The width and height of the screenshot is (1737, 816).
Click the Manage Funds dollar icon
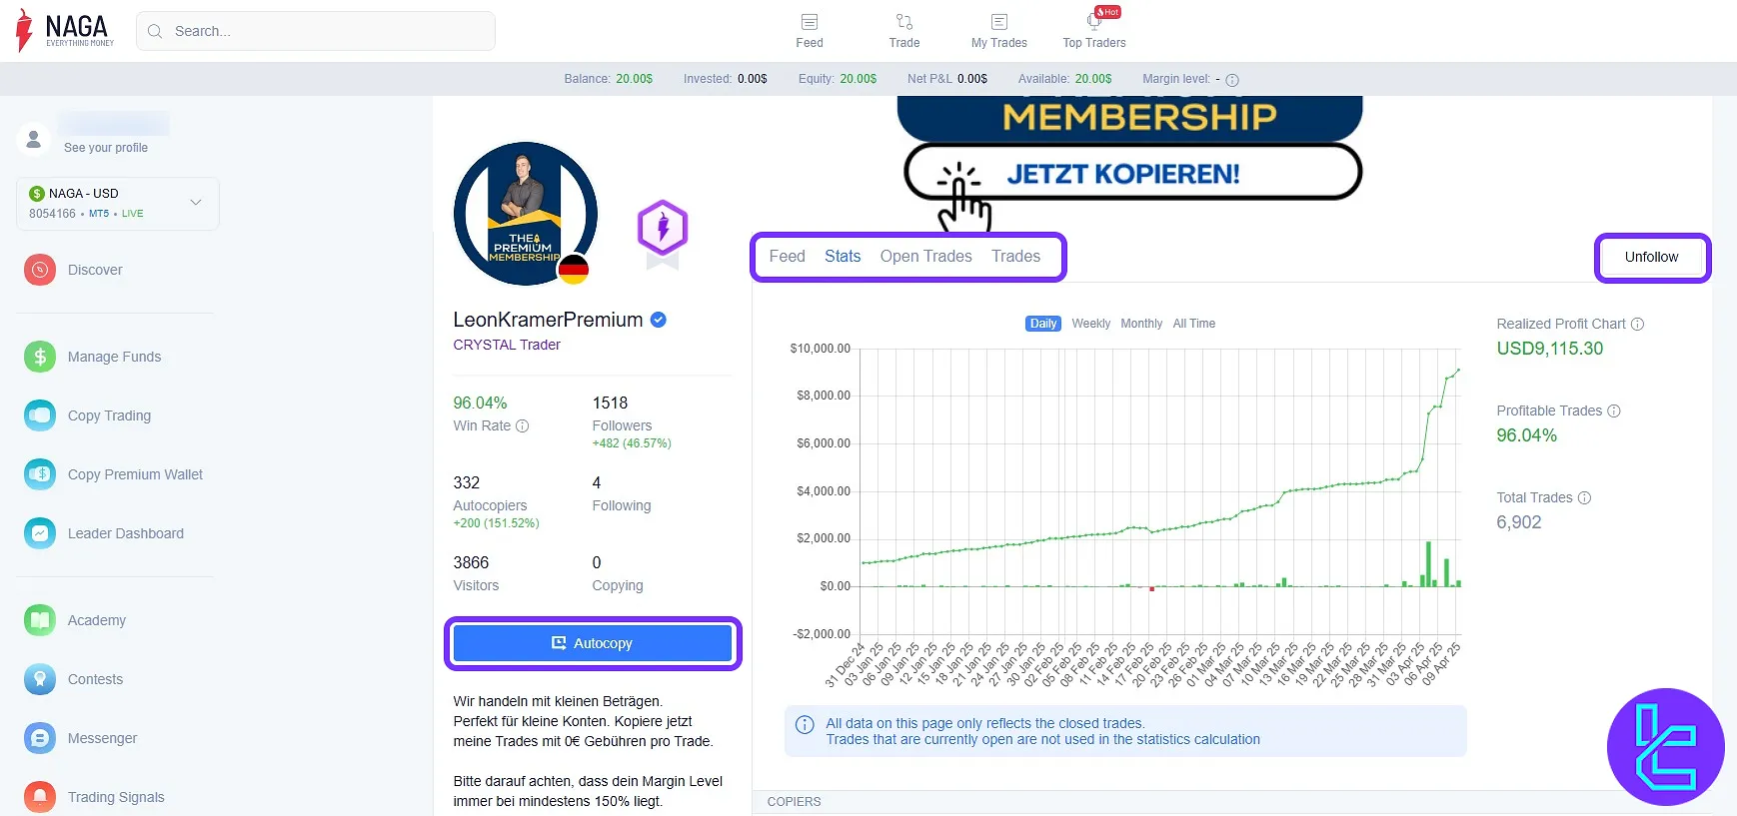pyautogui.click(x=40, y=357)
